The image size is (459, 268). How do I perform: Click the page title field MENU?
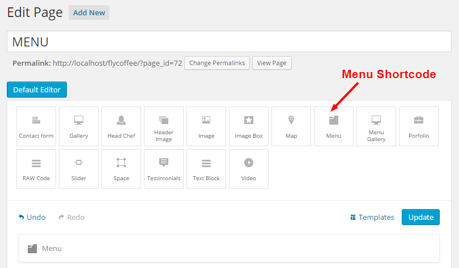229,42
